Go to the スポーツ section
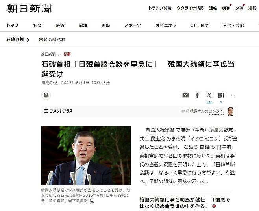The width and height of the screenshot is (259, 211). point(133,26)
